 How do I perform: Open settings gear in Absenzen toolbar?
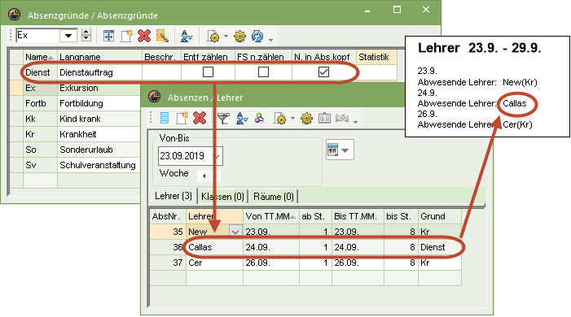(x=306, y=118)
